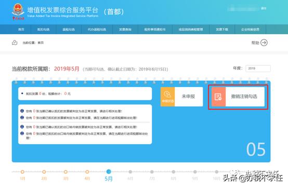Select the grey 8月 timeline marker
The width and height of the screenshot is (288, 187).
[x=174, y=172]
